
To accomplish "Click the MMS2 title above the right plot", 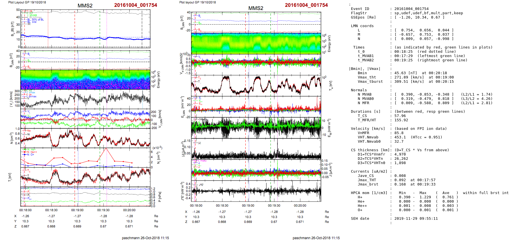I will click(x=255, y=8).
